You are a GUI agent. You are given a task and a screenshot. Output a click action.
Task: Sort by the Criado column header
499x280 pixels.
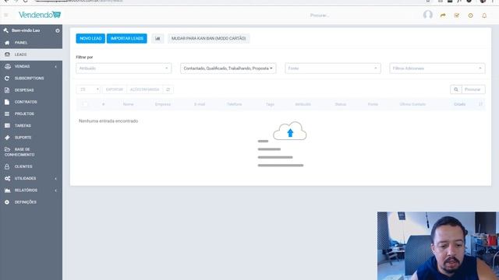point(459,104)
